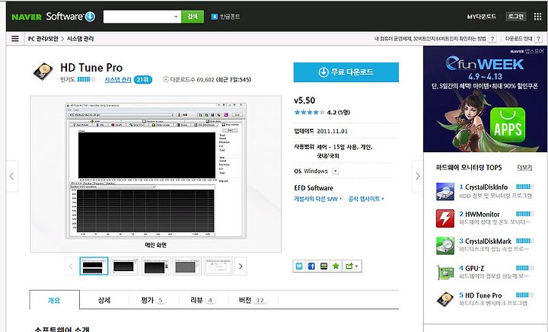Click EFD Software developer name
Screen dimensions: 548x332
(314, 188)
